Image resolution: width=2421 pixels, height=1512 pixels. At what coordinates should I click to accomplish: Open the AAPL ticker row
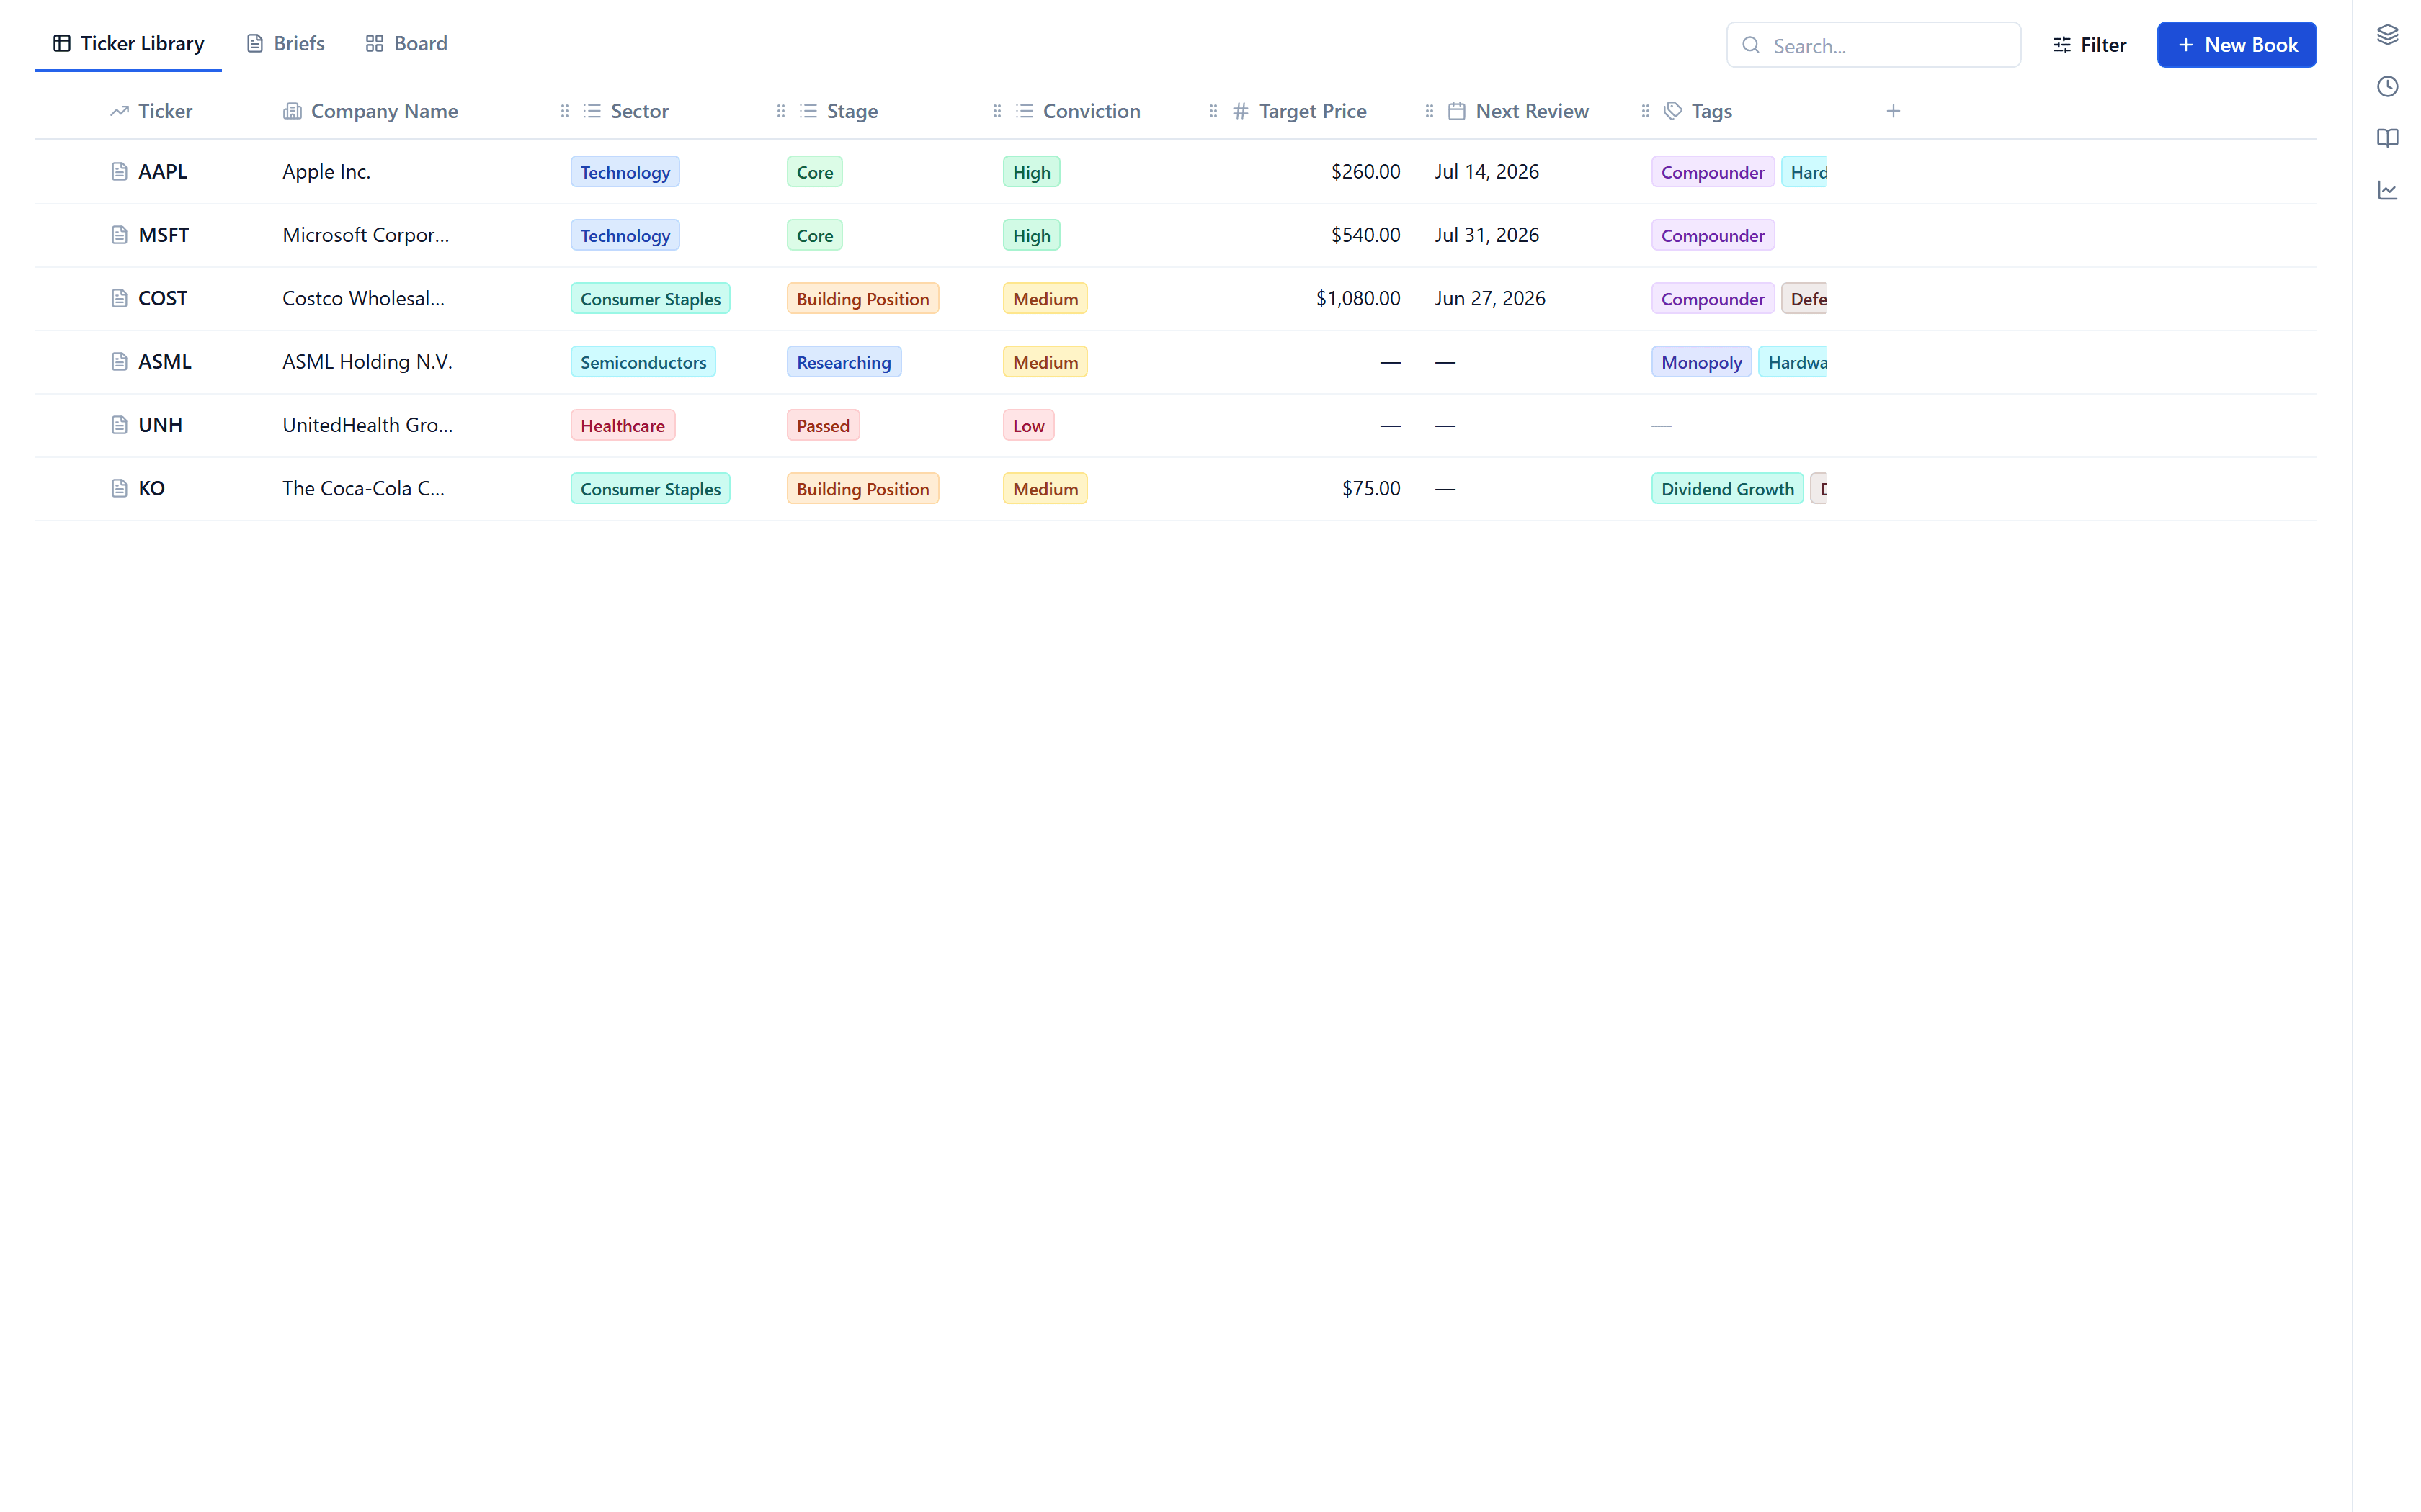[1175, 172]
